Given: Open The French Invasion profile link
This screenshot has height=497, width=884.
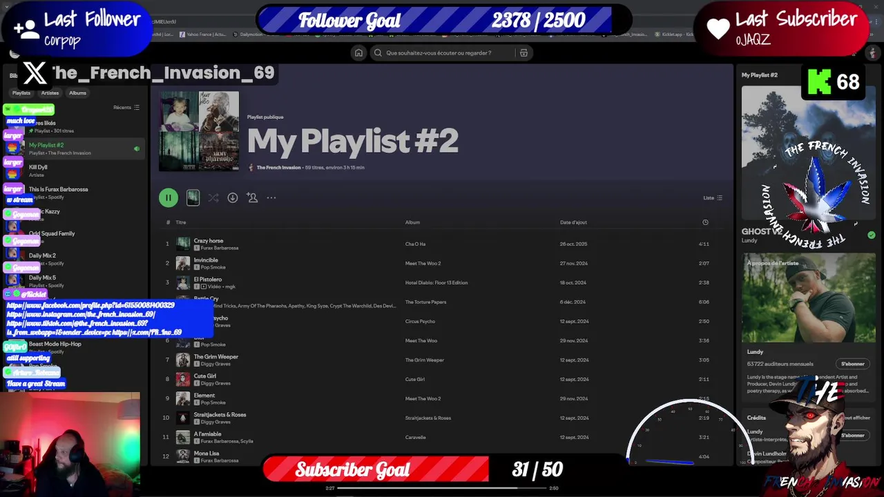Looking at the screenshot, I should 278,167.
